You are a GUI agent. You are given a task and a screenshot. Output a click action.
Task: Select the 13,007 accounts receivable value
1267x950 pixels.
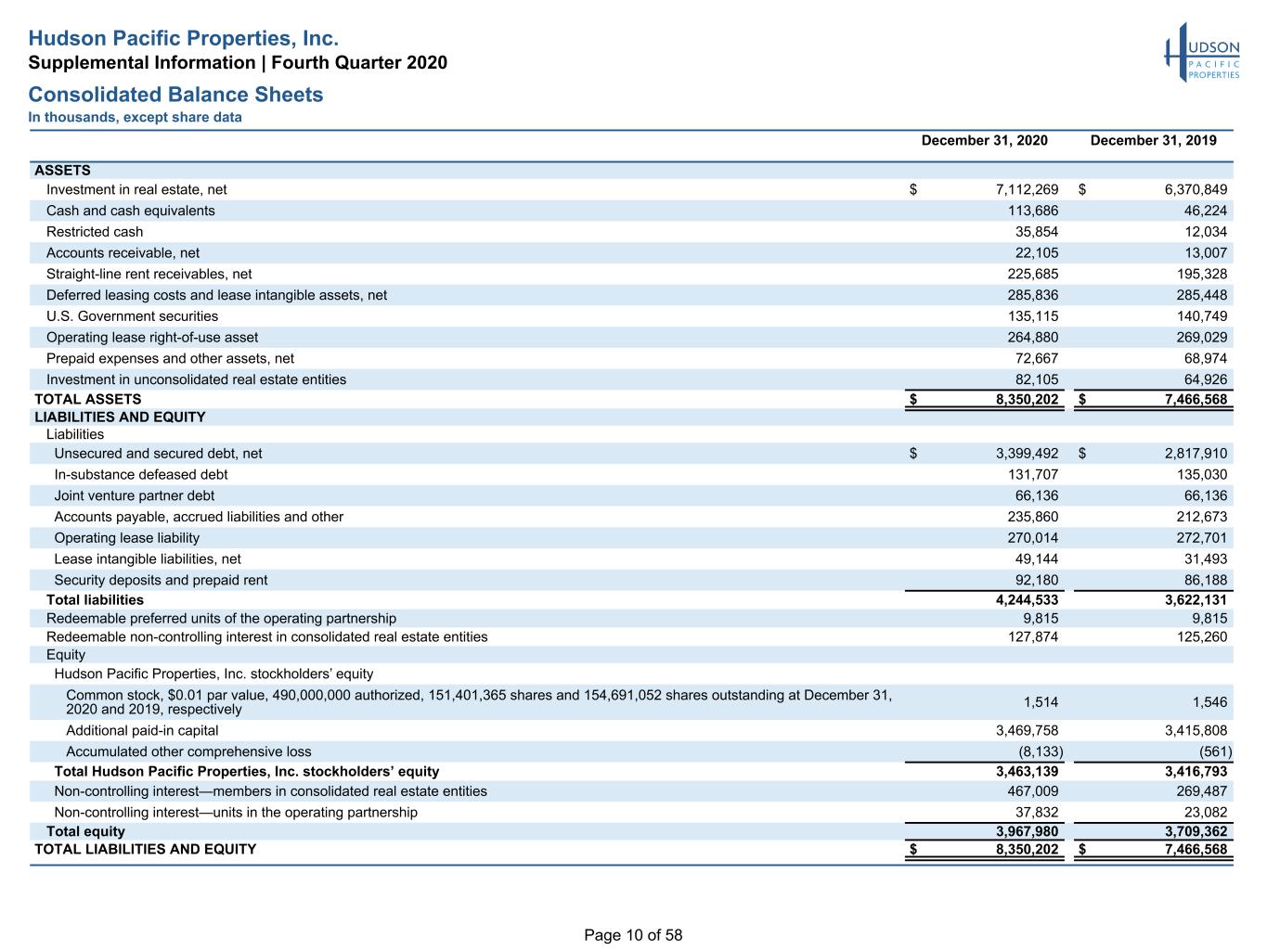1206,253
